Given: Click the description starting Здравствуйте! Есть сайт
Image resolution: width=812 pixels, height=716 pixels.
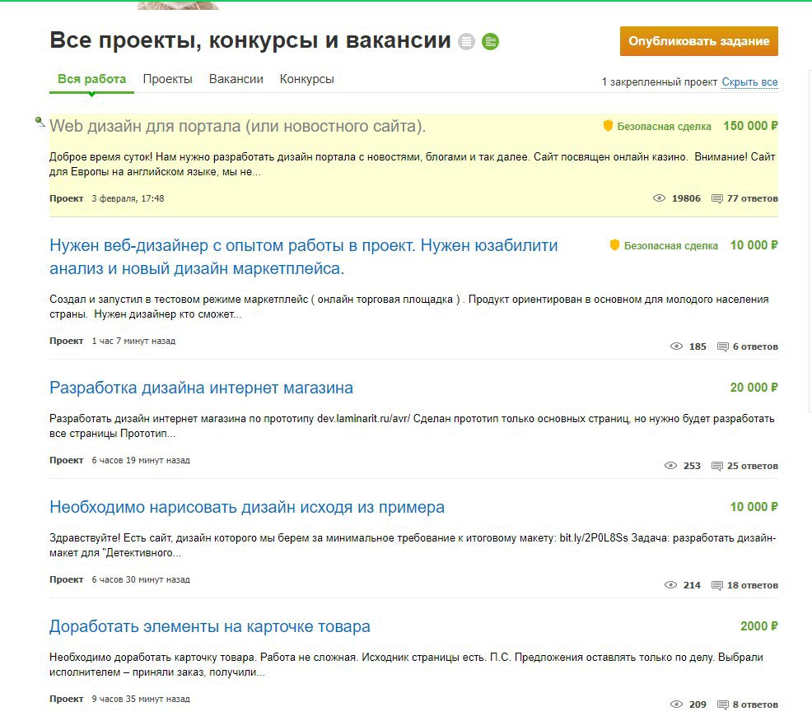Looking at the screenshot, I should 413,546.
